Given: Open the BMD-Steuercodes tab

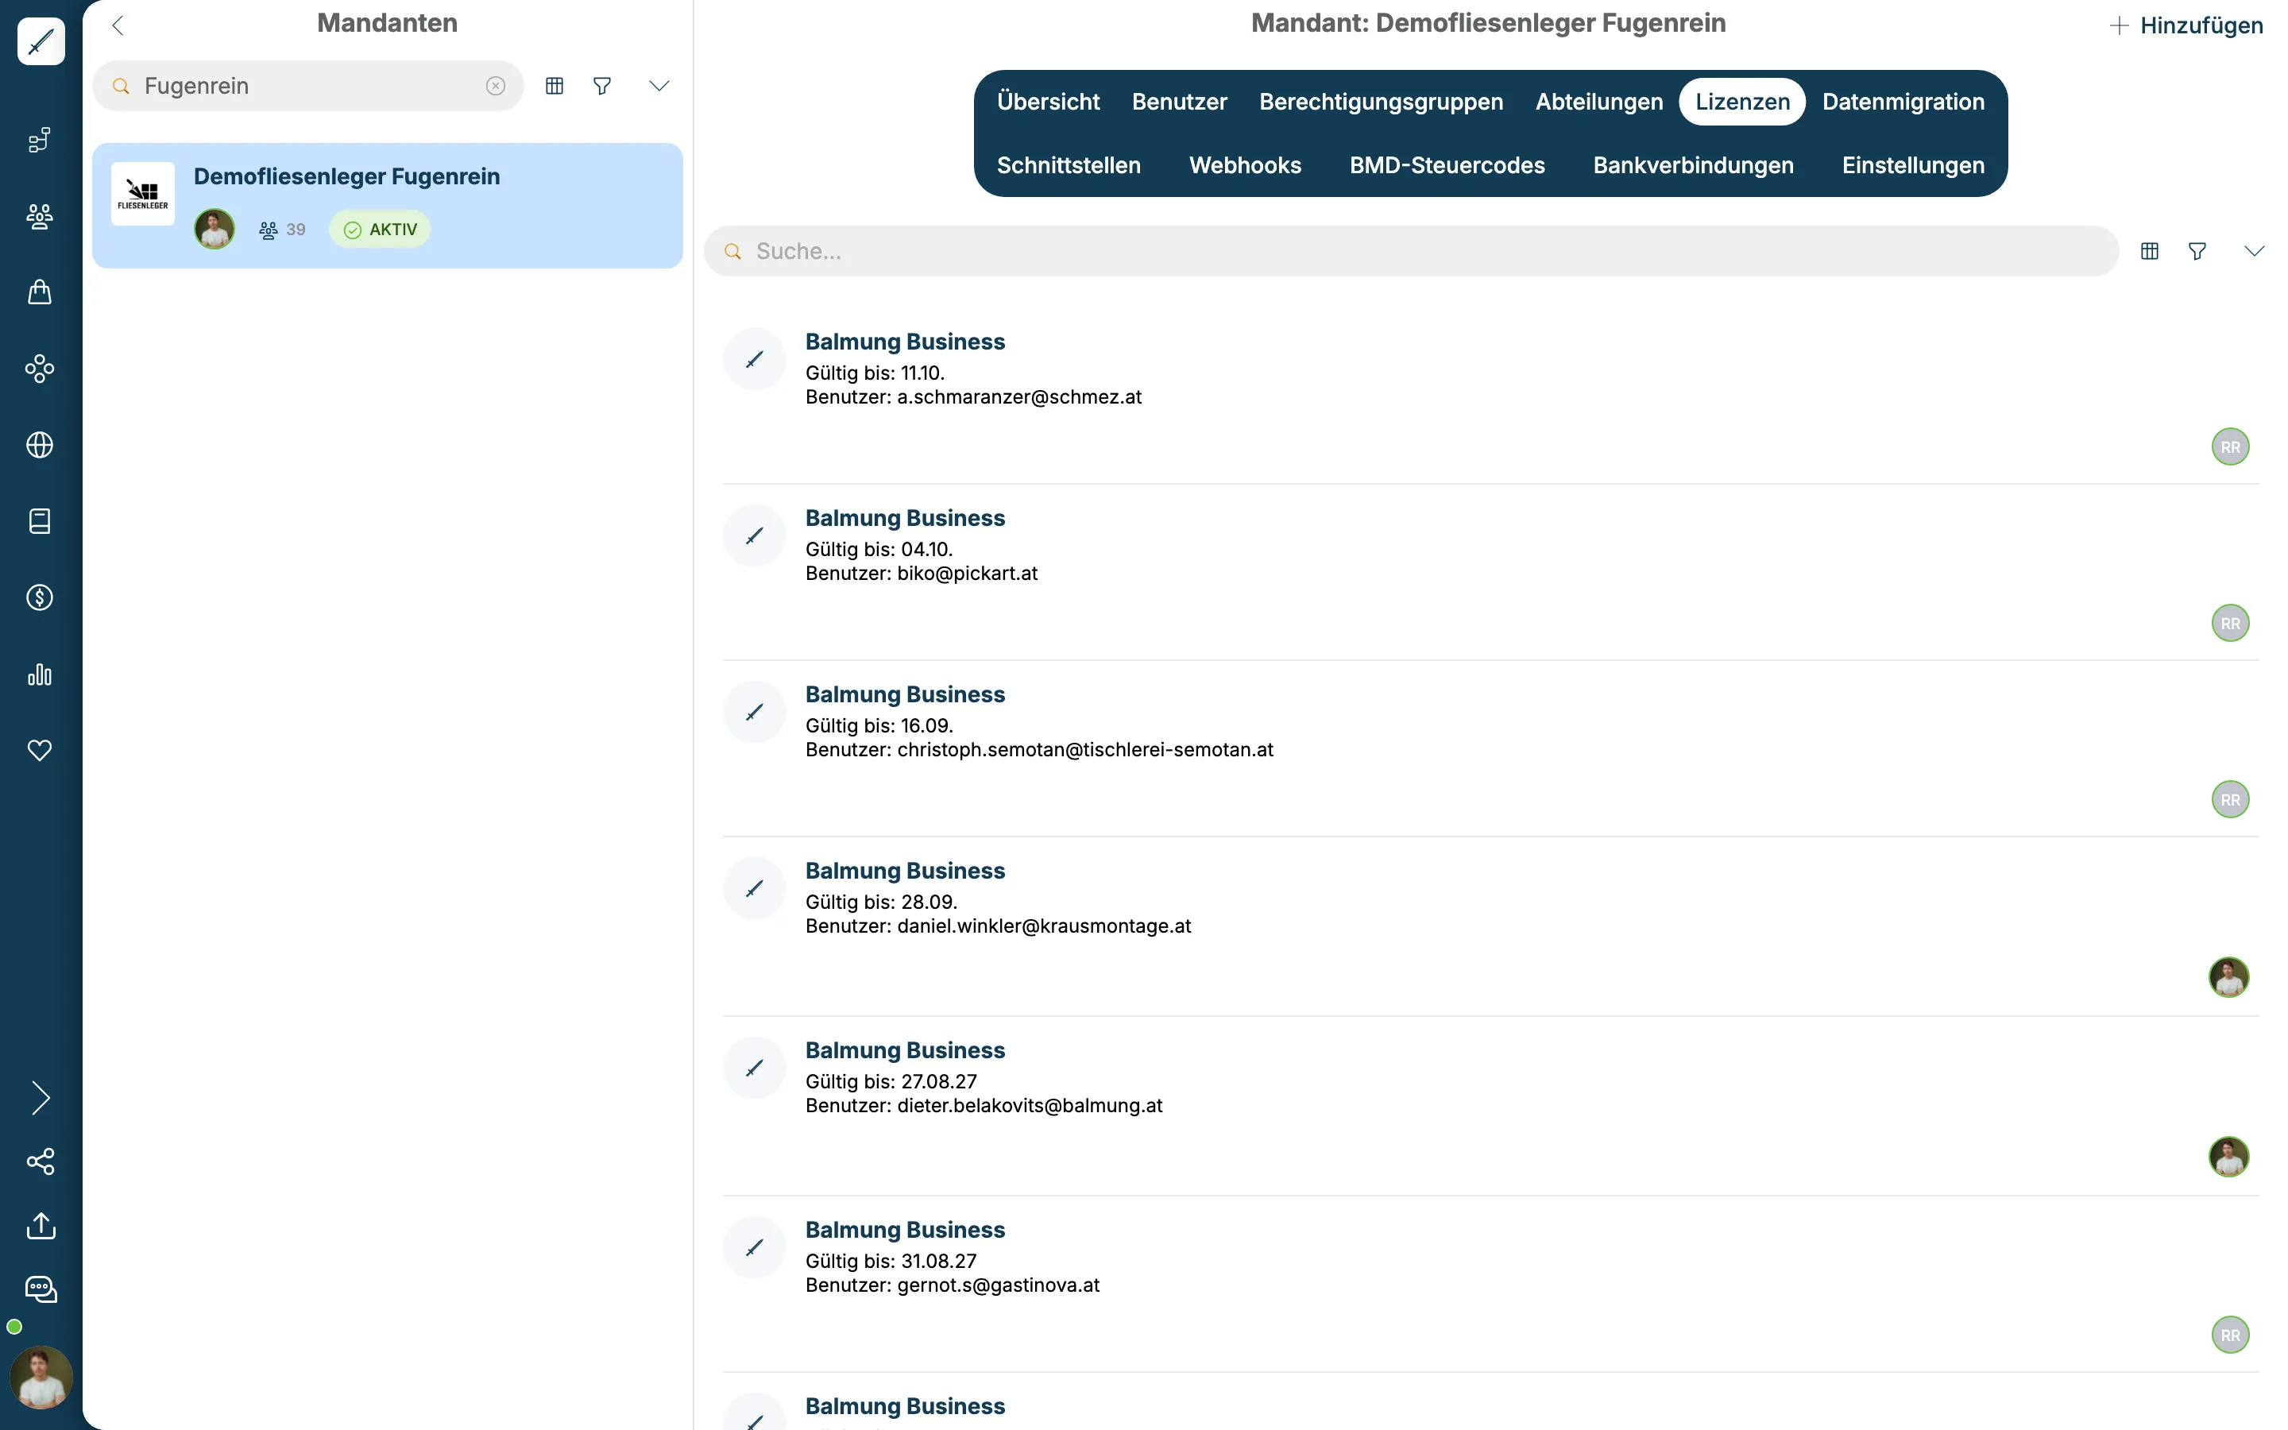Looking at the screenshot, I should tap(1447, 165).
